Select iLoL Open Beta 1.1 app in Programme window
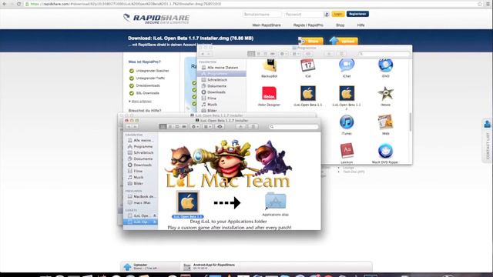This screenshot has height=277, width=493. click(308, 93)
